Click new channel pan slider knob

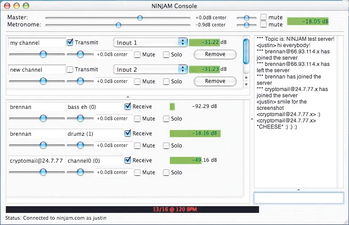pos(80,81)
